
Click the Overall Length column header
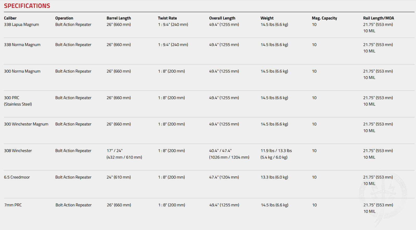pyautogui.click(x=222, y=18)
